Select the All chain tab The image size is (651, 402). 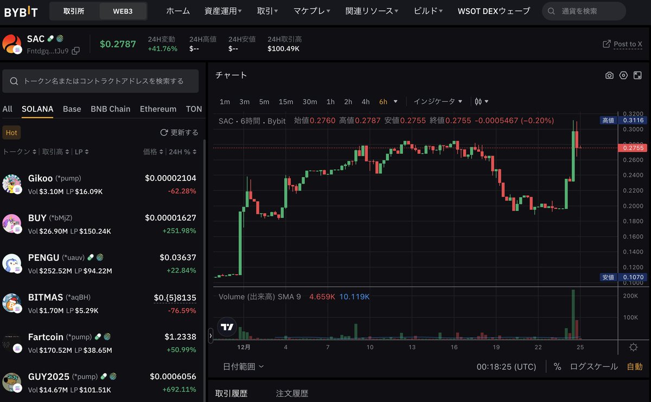pos(7,109)
